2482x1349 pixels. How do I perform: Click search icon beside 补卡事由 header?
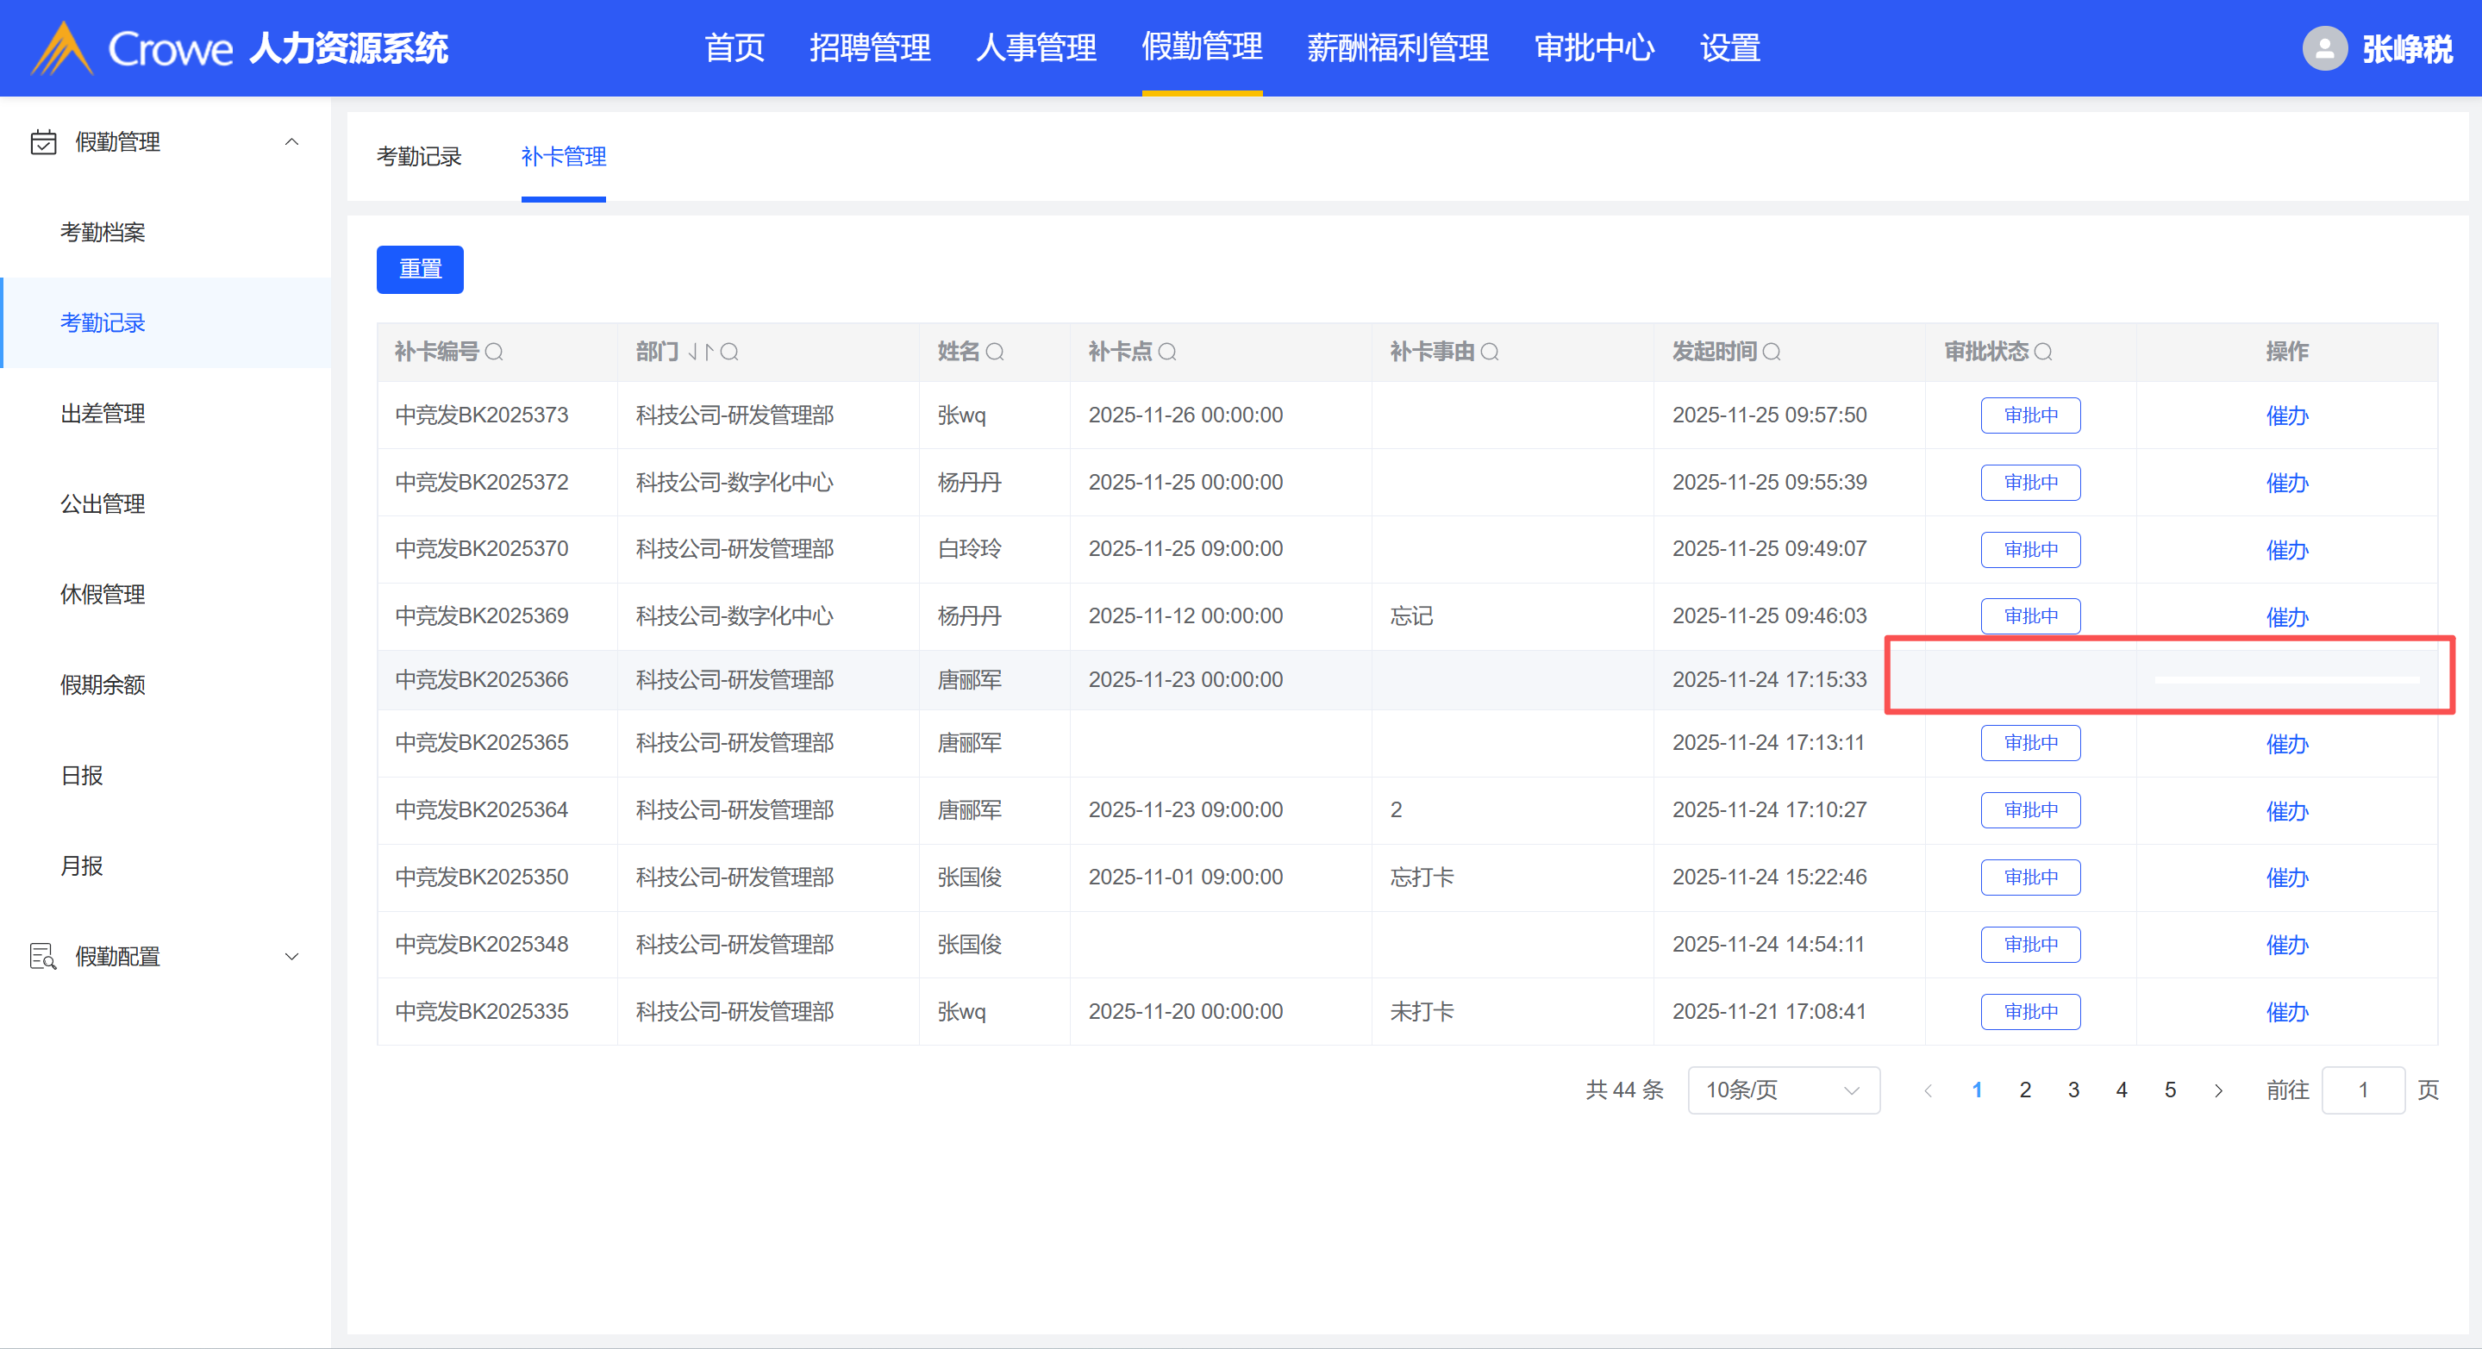1490,352
